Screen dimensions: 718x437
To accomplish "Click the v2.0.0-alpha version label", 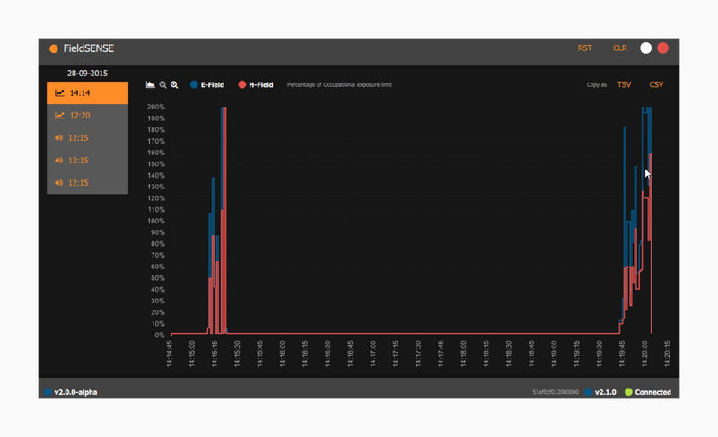I will point(74,392).
